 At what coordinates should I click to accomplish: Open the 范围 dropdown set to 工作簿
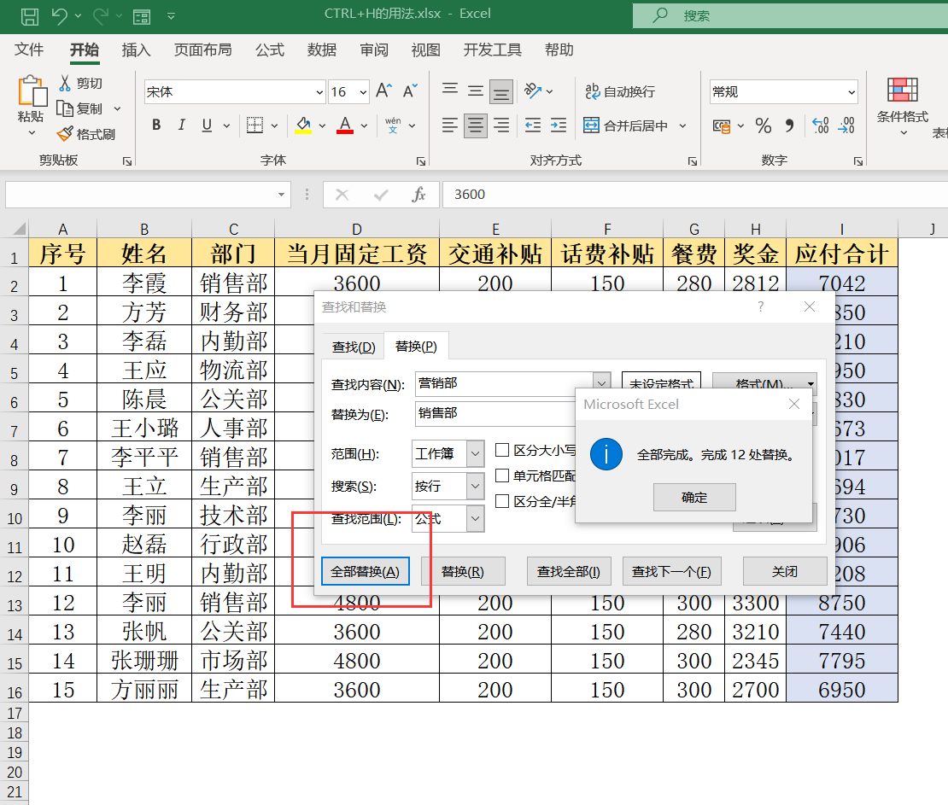click(x=476, y=454)
